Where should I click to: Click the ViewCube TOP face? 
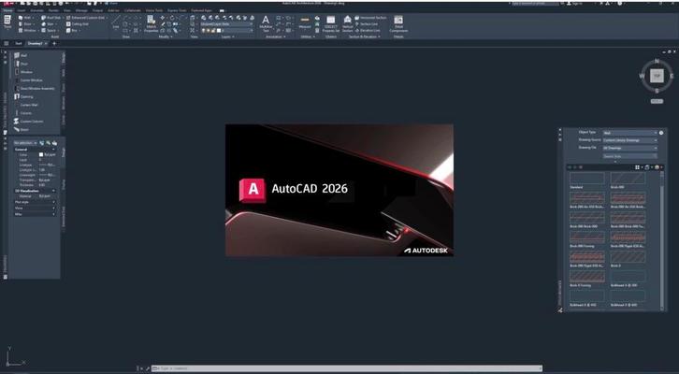[x=657, y=76]
